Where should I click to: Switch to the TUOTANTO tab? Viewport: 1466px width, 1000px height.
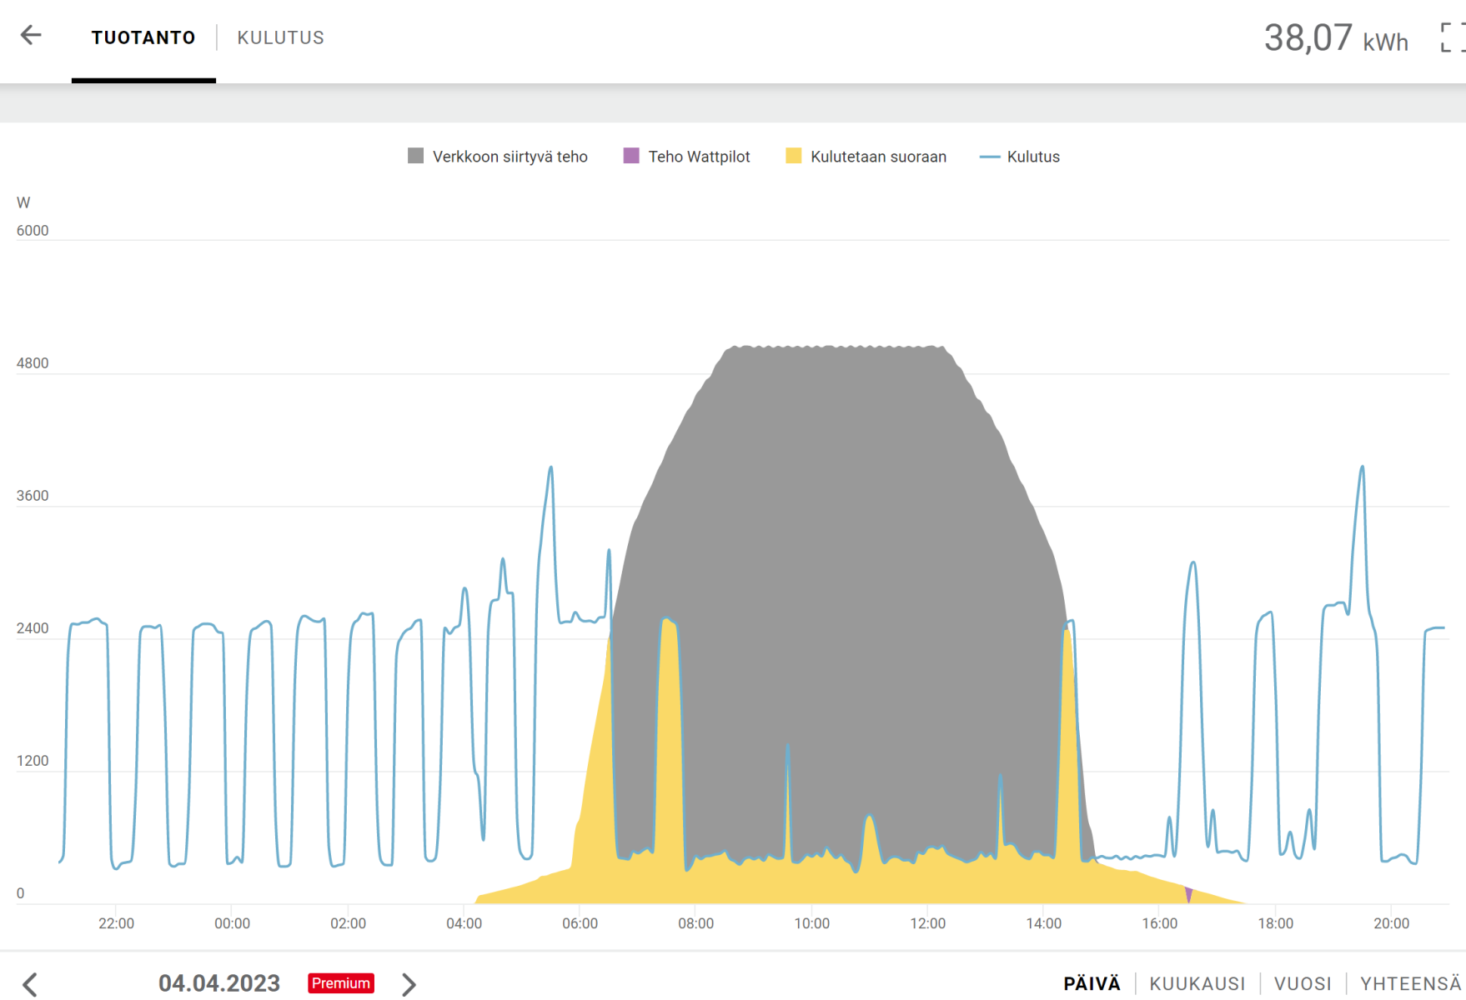click(x=143, y=37)
